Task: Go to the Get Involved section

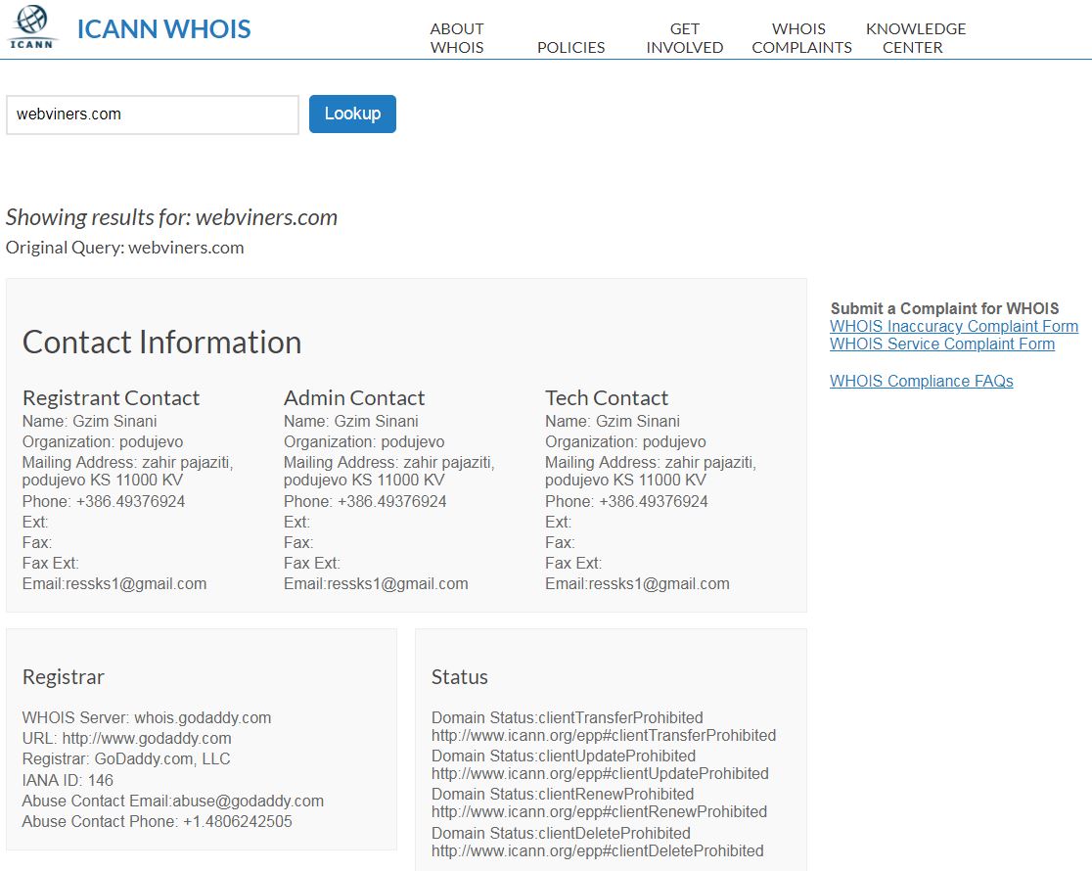Action: coord(684,38)
